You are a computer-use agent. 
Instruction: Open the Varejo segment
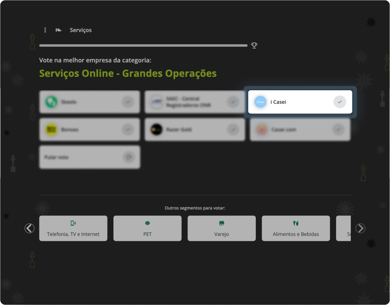pos(222,228)
